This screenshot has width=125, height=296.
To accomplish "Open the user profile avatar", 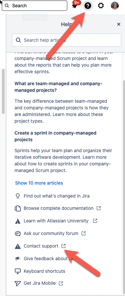I will tap(115, 6).
